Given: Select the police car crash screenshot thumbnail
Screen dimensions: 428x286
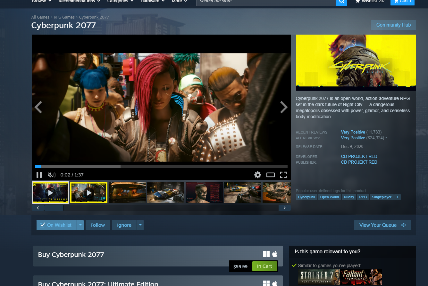Looking at the screenshot, I should 243,193.
